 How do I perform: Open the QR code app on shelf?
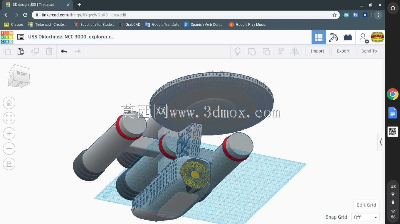click(393, 132)
